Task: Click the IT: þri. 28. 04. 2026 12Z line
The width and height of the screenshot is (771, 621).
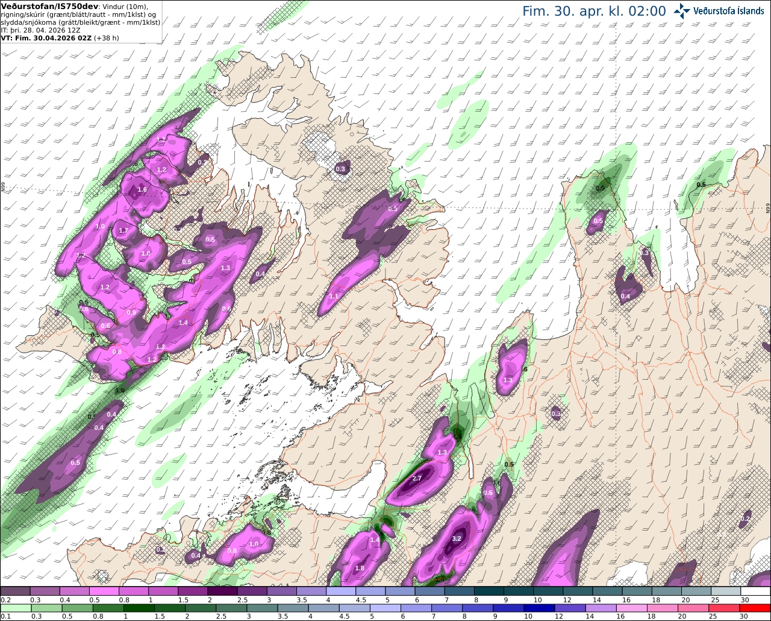Action: click(x=41, y=30)
